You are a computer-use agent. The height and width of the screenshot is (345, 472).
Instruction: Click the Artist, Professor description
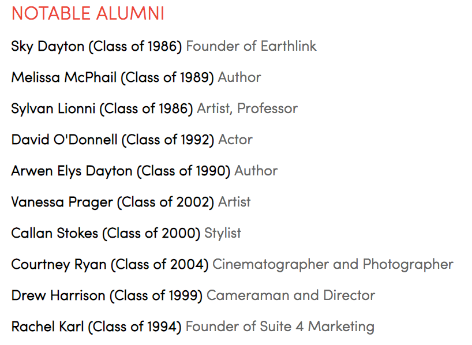click(x=247, y=108)
